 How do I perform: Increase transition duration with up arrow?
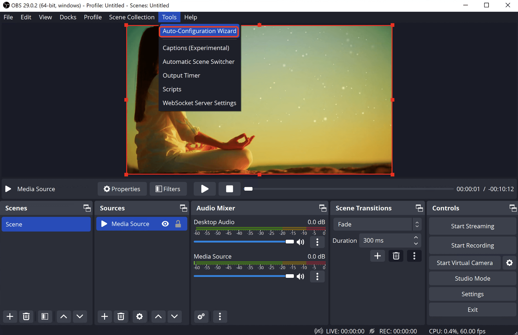[416, 237]
